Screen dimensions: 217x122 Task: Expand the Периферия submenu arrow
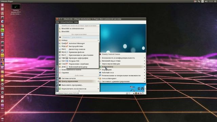click(x=144, y=69)
